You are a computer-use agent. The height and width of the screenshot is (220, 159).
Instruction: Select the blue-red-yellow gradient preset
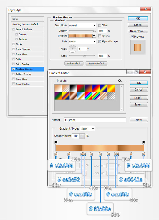(96, 88)
